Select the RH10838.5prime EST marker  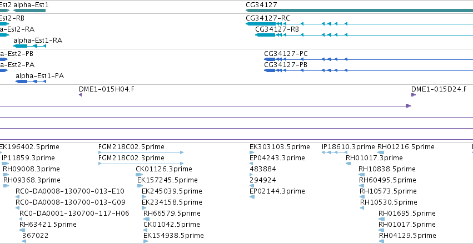(x=362, y=175)
